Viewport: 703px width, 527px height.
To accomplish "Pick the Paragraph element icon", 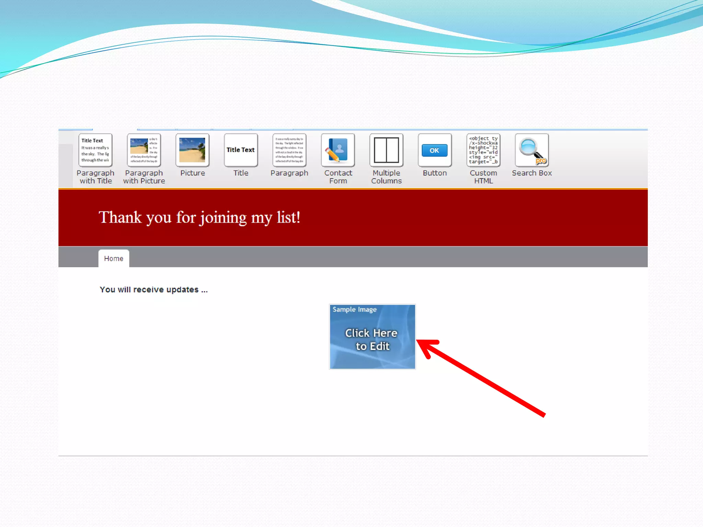I will coord(289,150).
